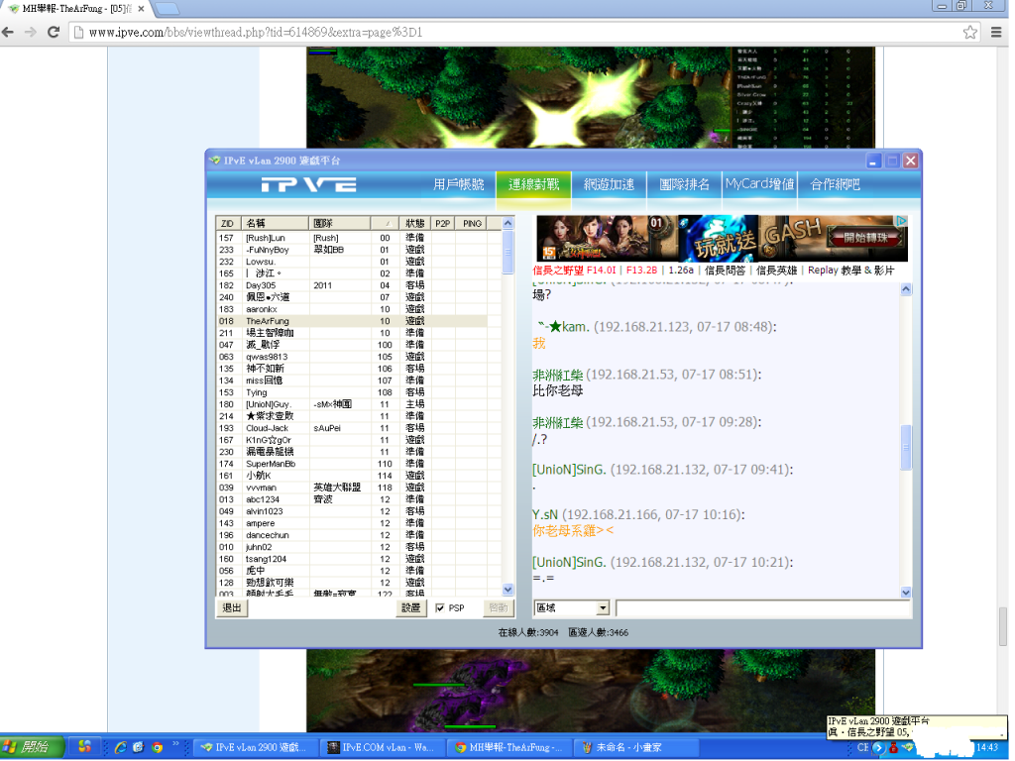Toggle the PSP checkbox
The image size is (1015, 761).
tap(440, 607)
